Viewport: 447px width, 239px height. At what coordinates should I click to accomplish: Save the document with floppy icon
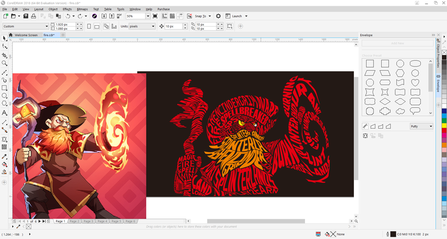[26, 16]
